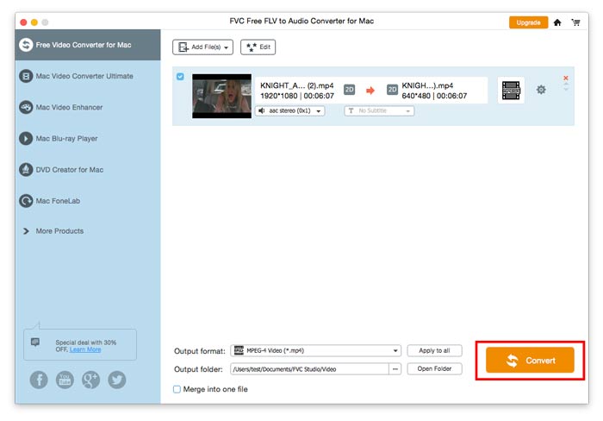Open the No Subtitle dropdown
The width and height of the screenshot is (603, 421).
(x=379, y=111)
